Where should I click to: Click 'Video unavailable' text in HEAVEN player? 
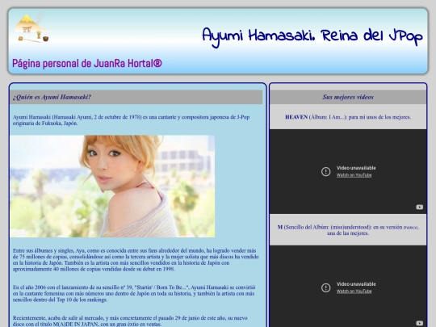(356, 168)
